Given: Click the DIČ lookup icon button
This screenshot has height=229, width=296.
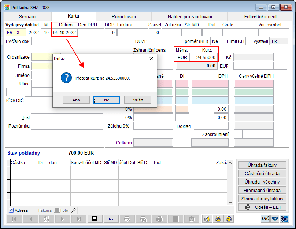Looking at the screenshot, I should point(265,219).
